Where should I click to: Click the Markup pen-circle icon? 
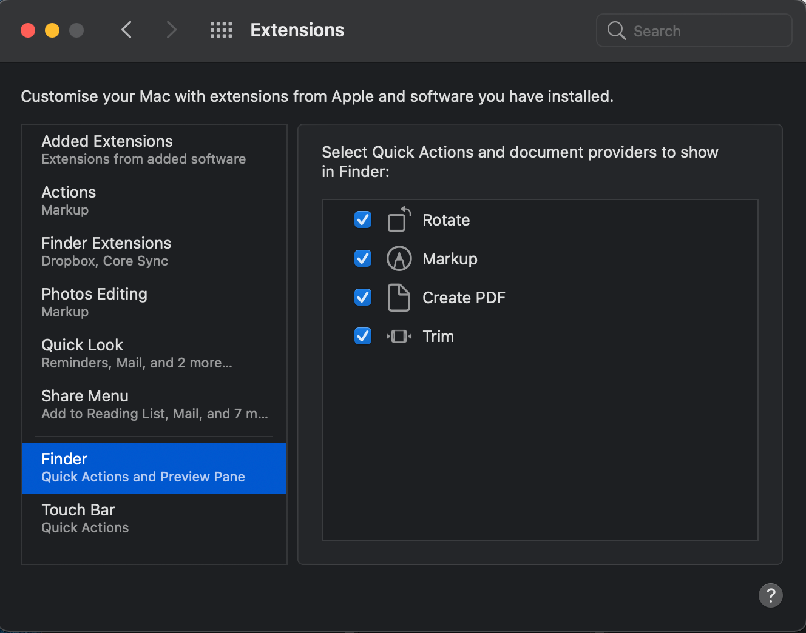click(399, 258)
